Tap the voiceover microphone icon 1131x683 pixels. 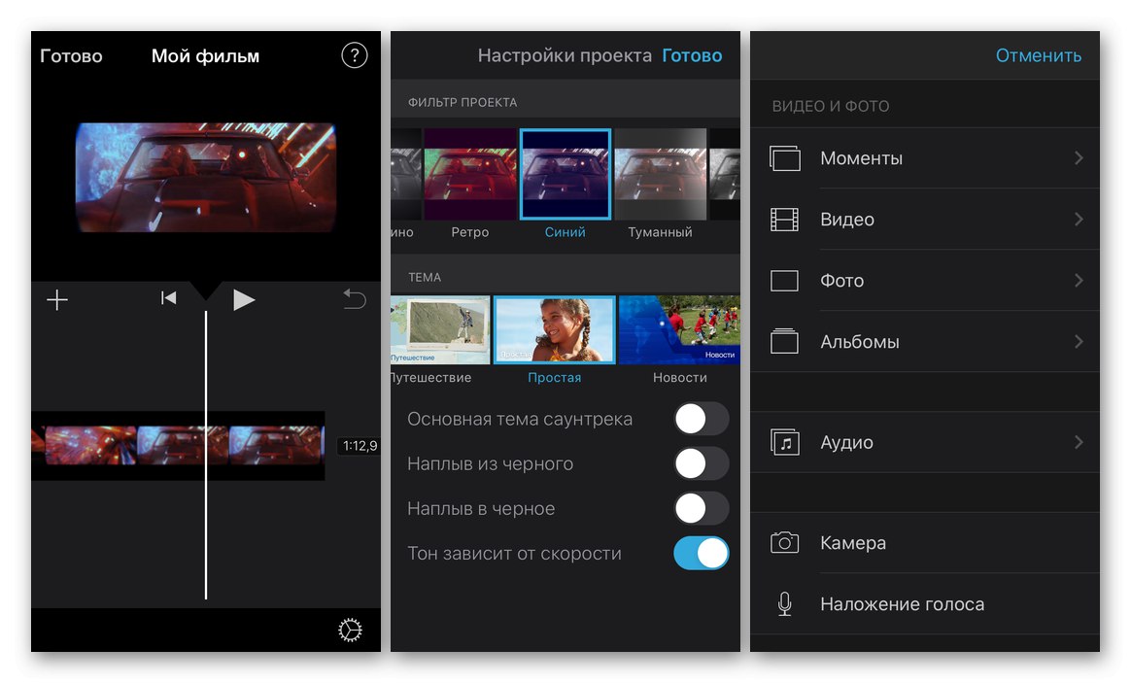[x=785, y=603]
